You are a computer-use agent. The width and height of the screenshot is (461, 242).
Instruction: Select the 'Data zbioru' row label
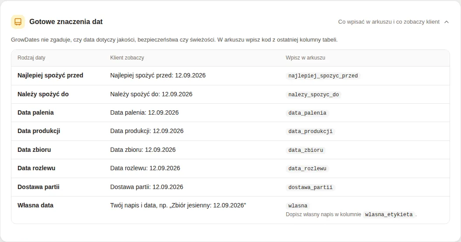click(34, 150)
